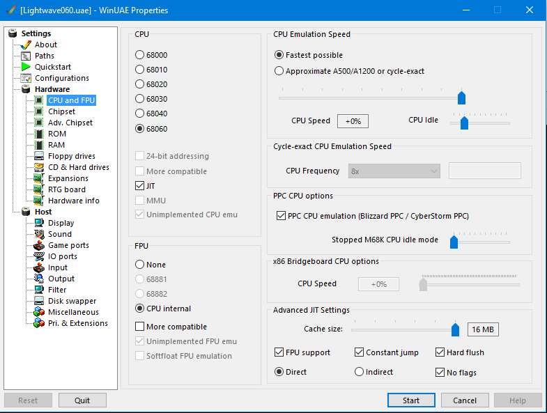
Task: Toggle Constant jump checkbox
Action: tap(359, 352)
